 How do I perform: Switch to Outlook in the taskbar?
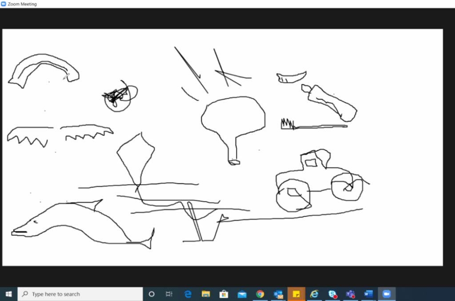pyautogui.click(x=278, y=294)
